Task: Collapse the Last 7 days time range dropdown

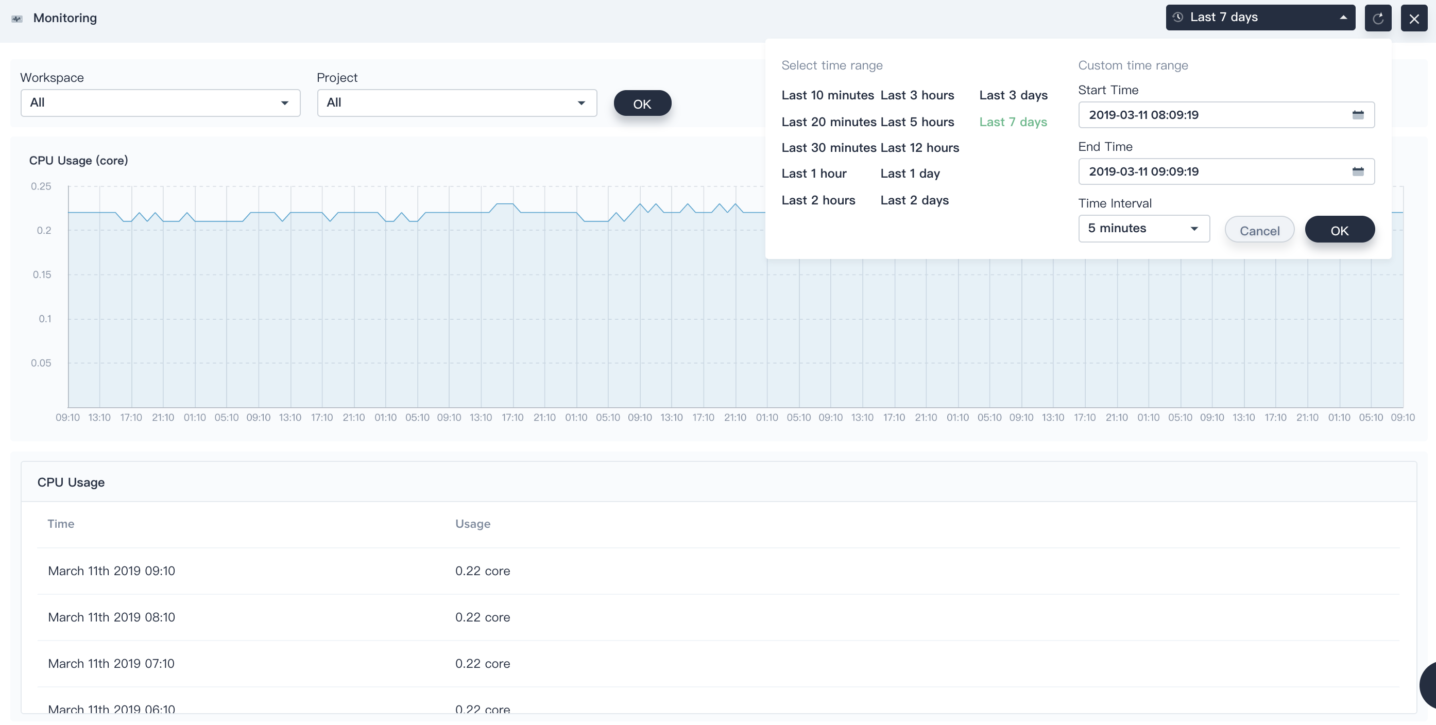Action: tap(1260, 18)
